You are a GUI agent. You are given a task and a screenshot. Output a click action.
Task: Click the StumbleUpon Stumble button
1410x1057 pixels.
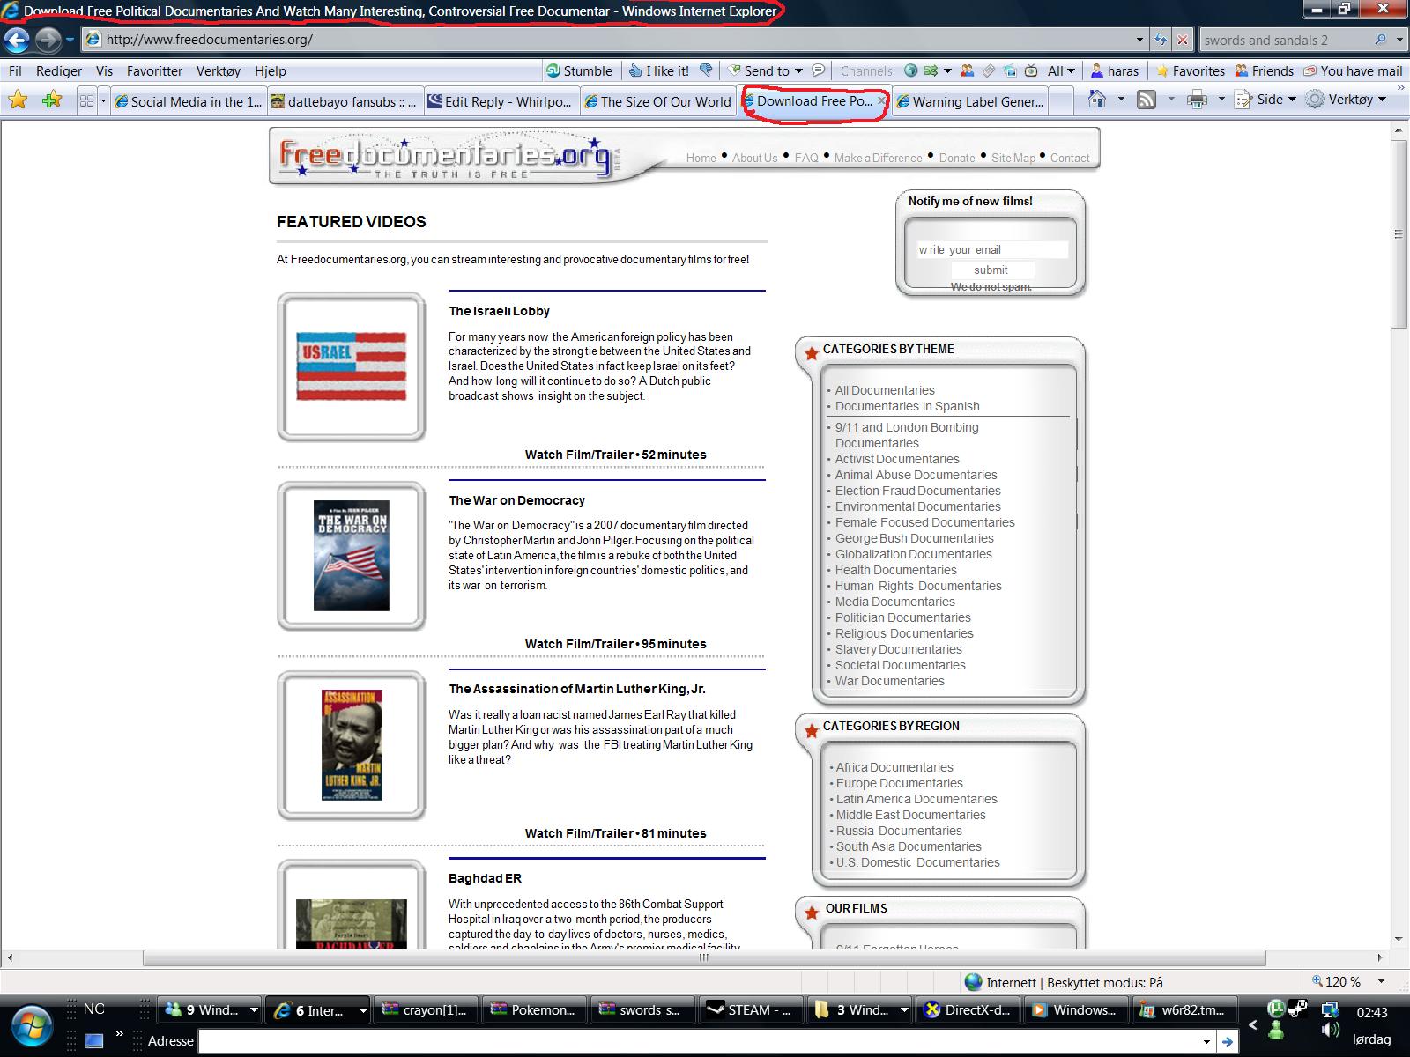coord(578,70)
